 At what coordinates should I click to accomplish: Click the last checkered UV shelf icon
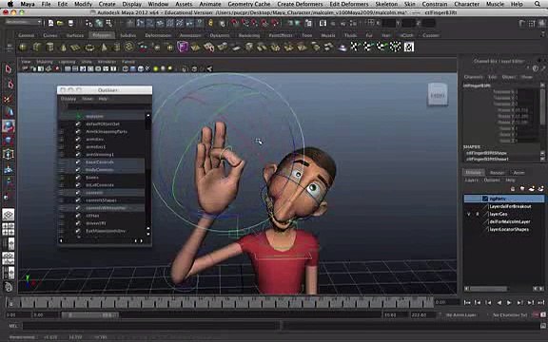[409, 47]
